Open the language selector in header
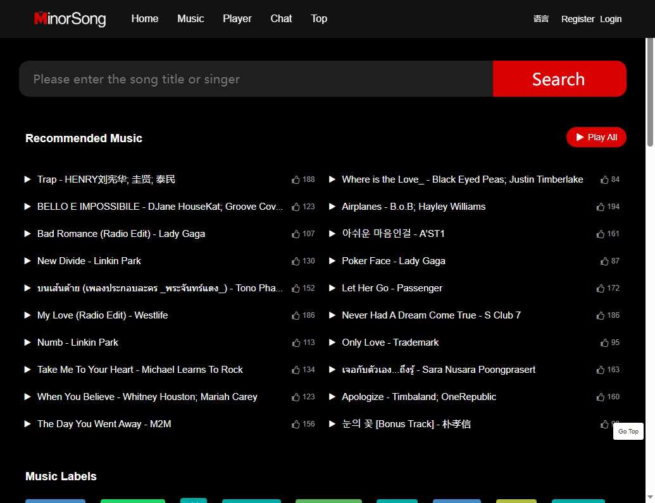Screen dimensions: 655x503 (541, 19)
